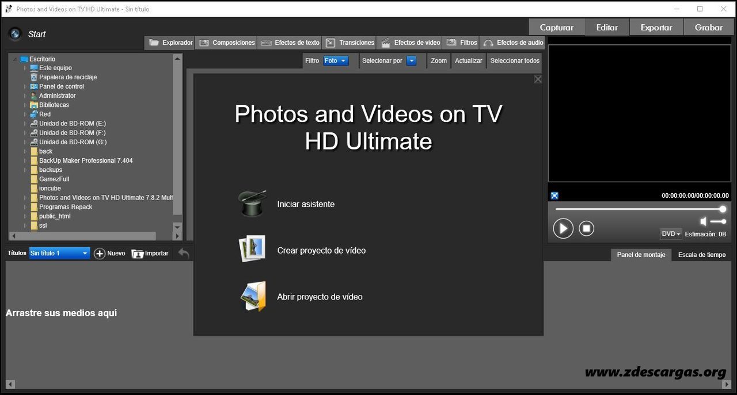
Task: Click Abrir proyecto de vídeo text
Action: click(x=320, y=297)
